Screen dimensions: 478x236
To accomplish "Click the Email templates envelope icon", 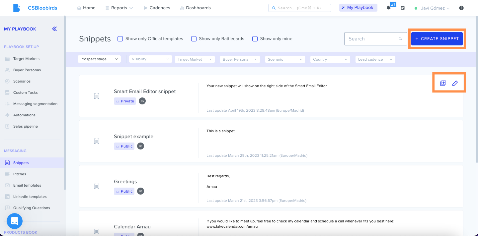I will pyautogui.click(x=7, y=185).
